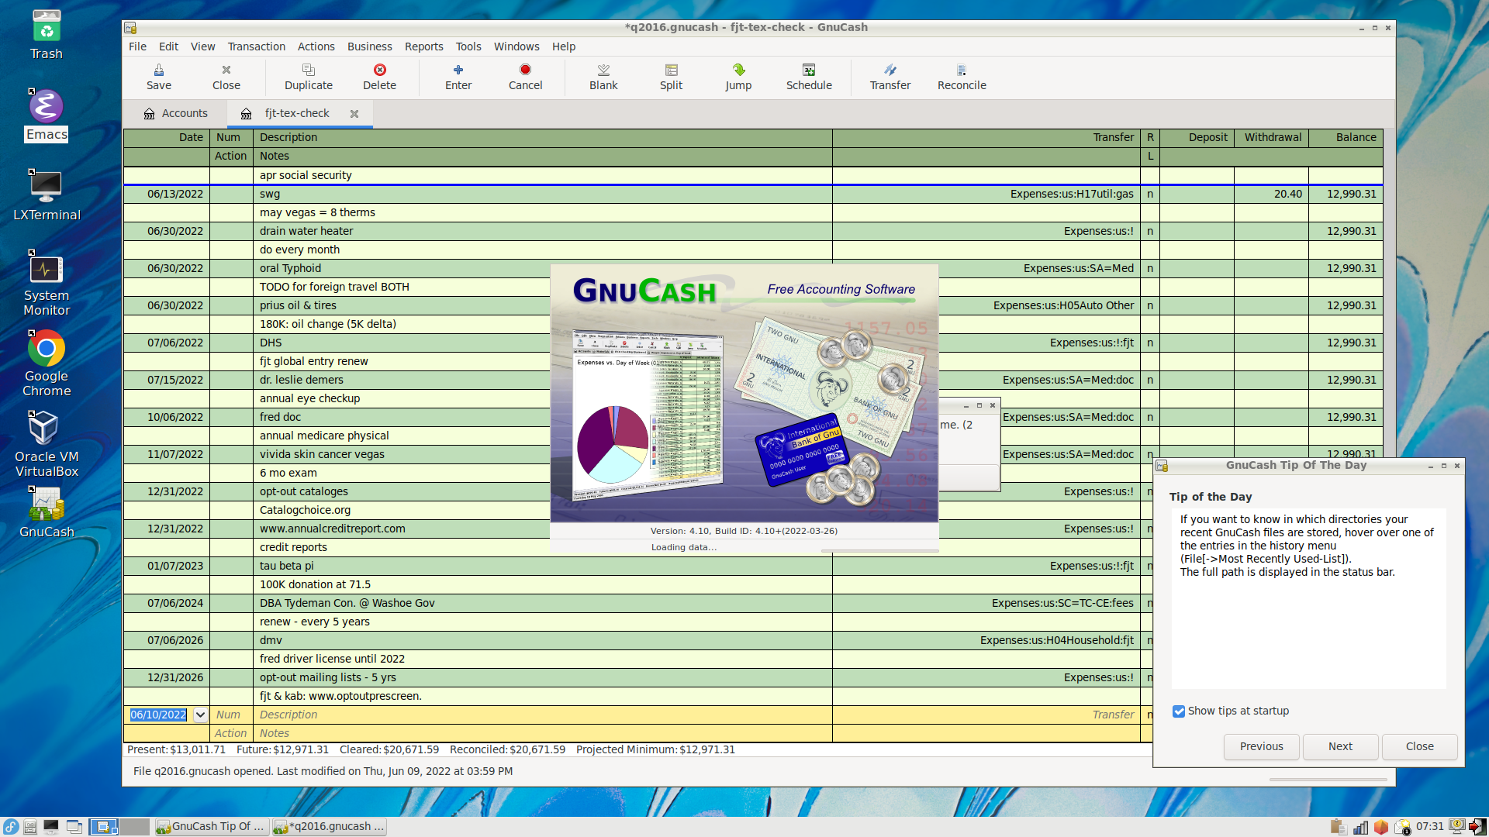This screenshot has width=1489, height=837.
Task: Open the date dropdown for 06/10/2022
Action: (200, 715)
